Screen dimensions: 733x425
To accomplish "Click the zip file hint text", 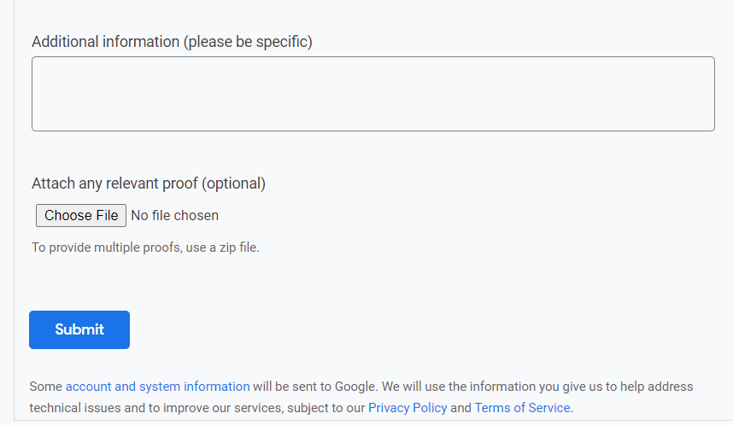I will [145, 247].
